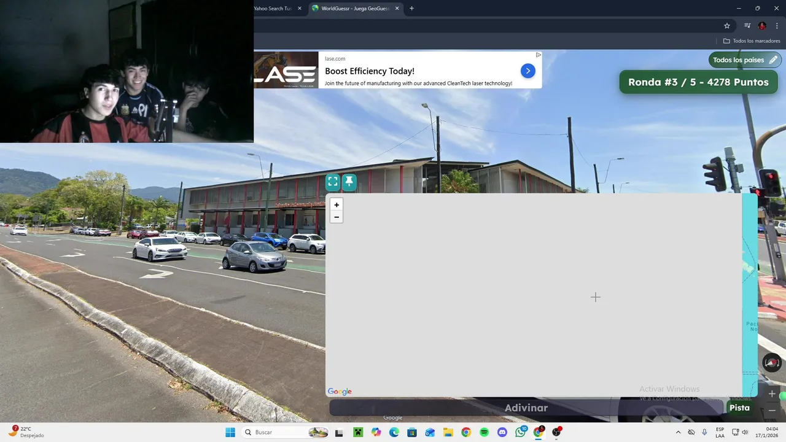This screenshot has width=786, height=442.
Task: Click the lase.com ad link
Action: [335, 59]
